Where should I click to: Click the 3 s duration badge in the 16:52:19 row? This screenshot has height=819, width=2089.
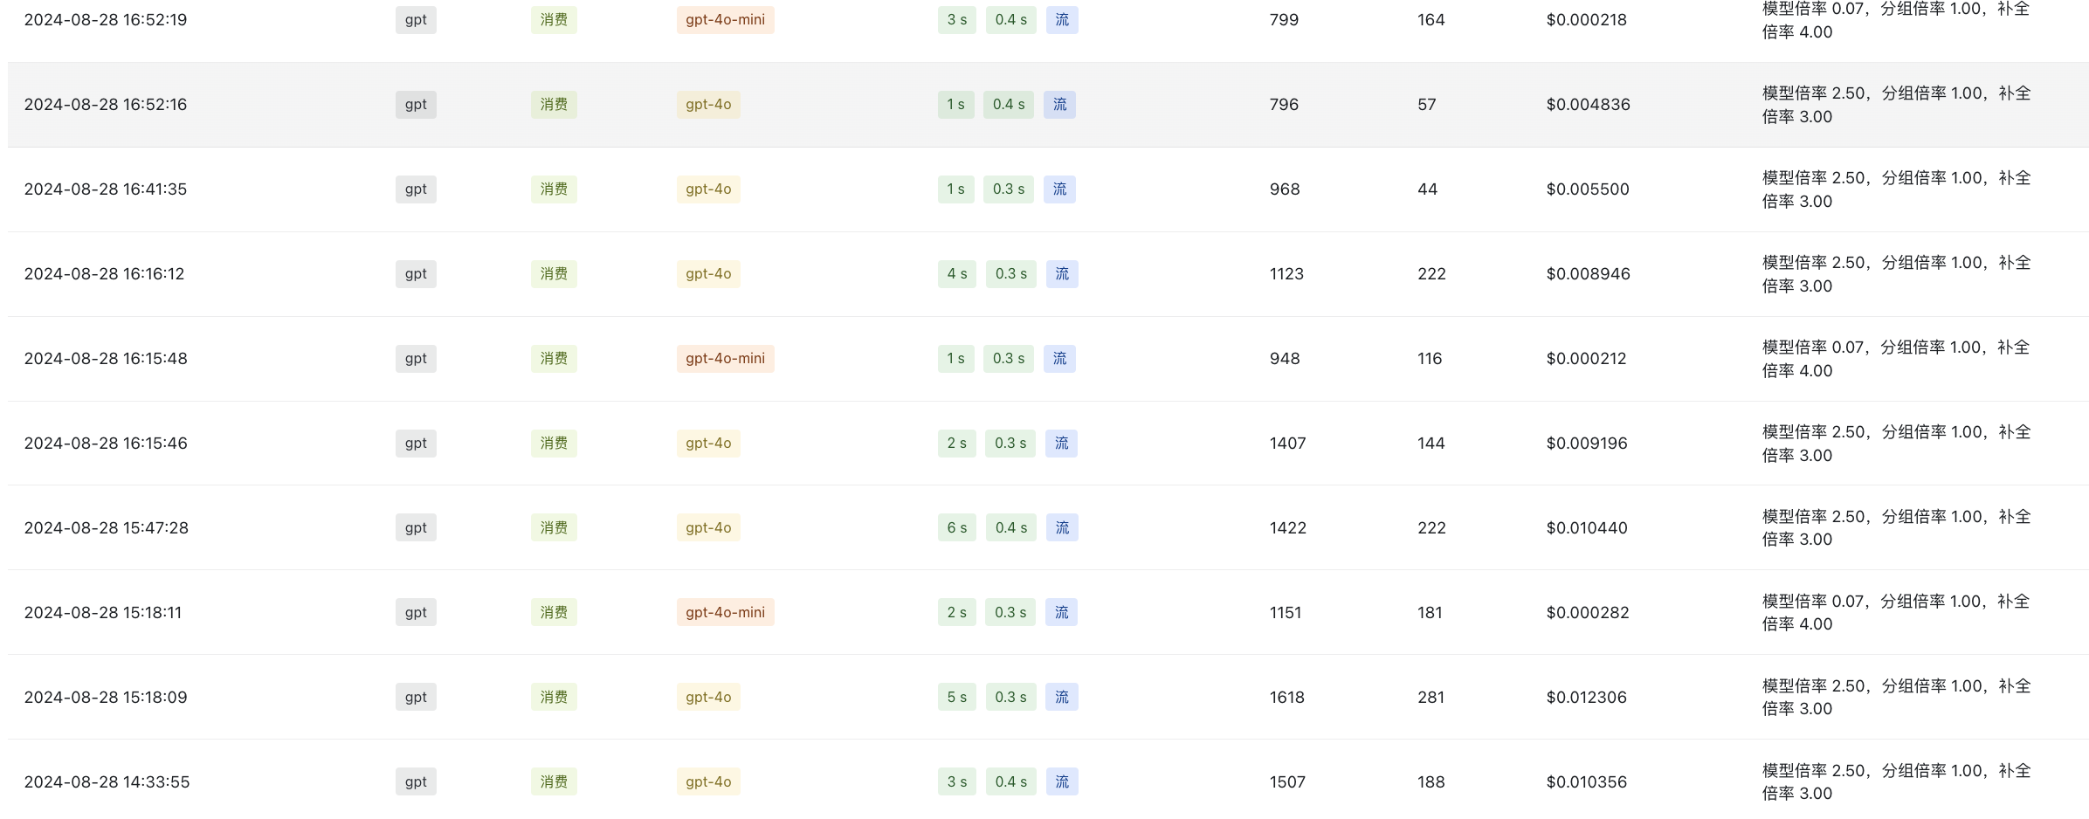click(957, 20)
